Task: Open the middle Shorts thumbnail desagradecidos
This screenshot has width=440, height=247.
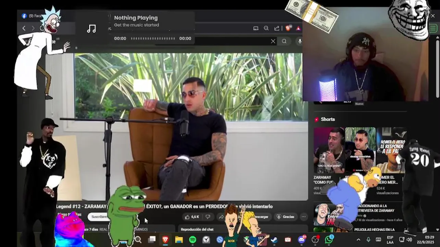Action: (360, 150)
